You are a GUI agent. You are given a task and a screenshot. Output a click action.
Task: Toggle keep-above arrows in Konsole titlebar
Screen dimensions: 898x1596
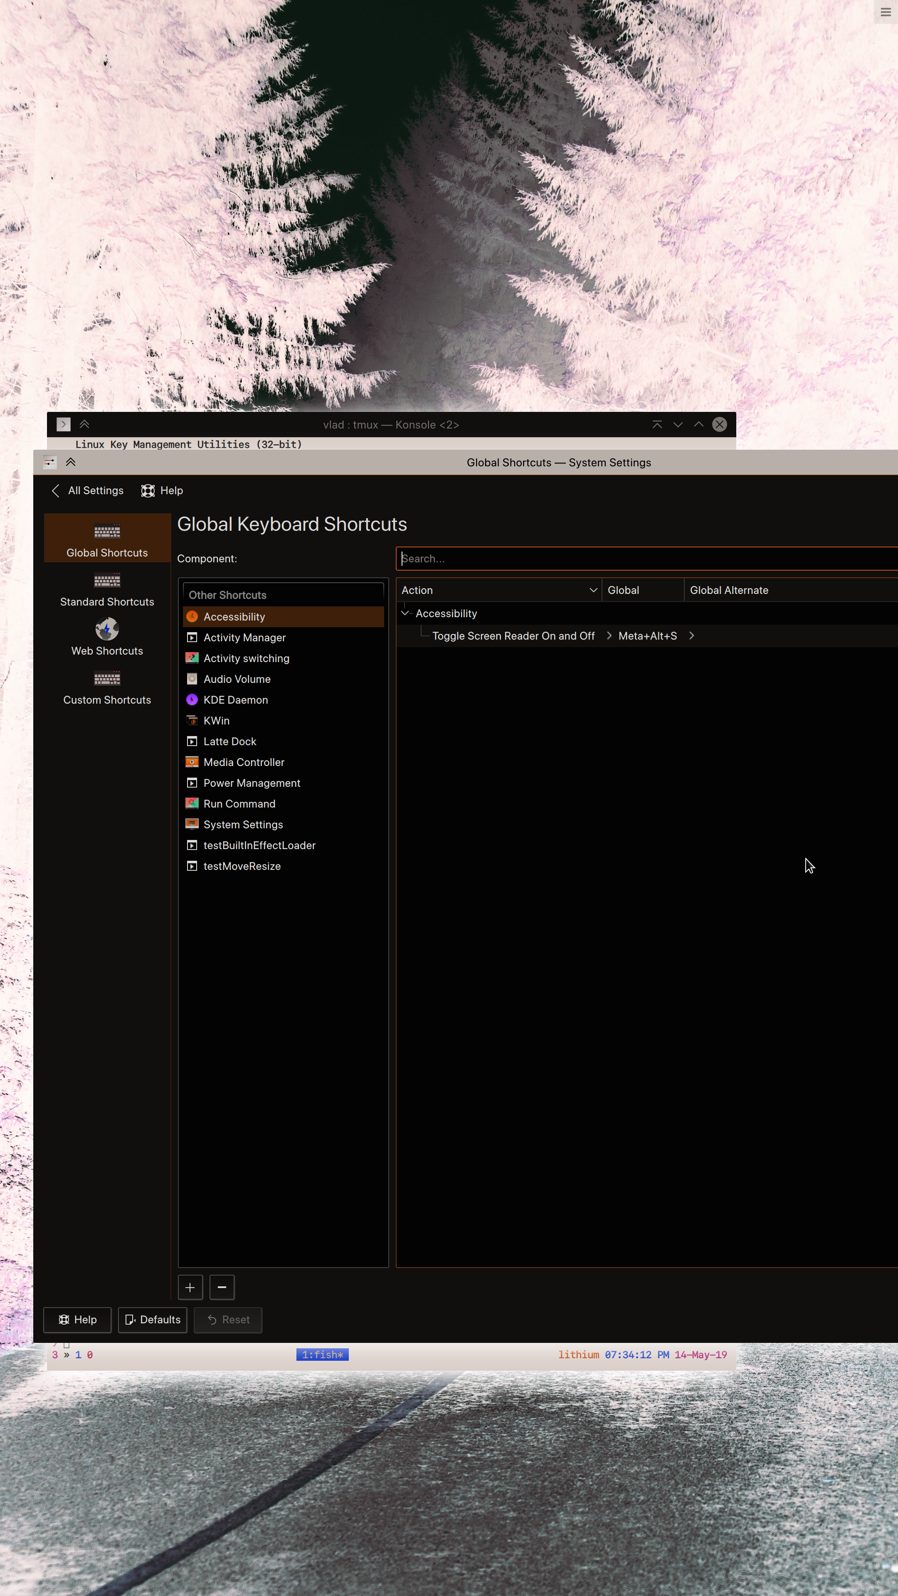[x=84, y=424]
